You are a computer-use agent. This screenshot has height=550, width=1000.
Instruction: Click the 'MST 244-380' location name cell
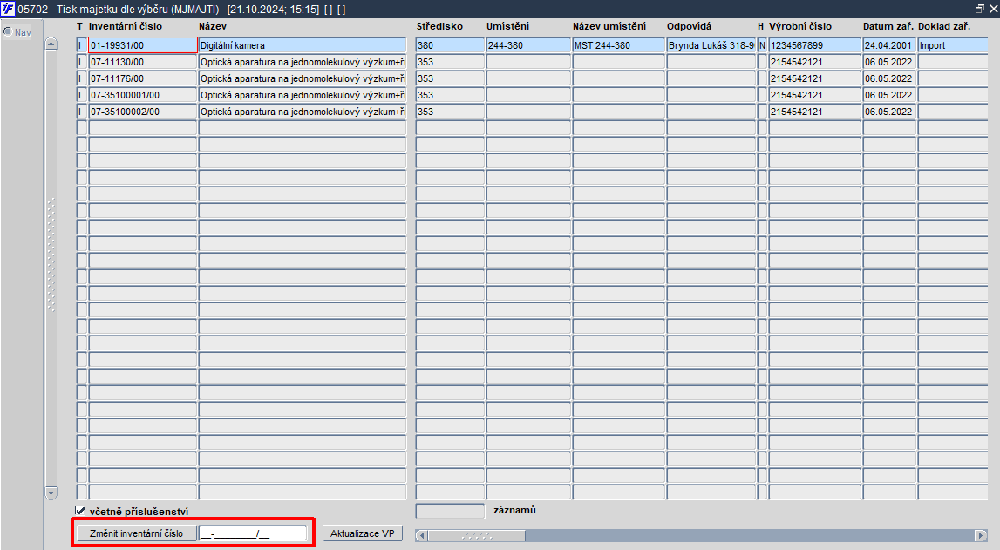(619, 45)
